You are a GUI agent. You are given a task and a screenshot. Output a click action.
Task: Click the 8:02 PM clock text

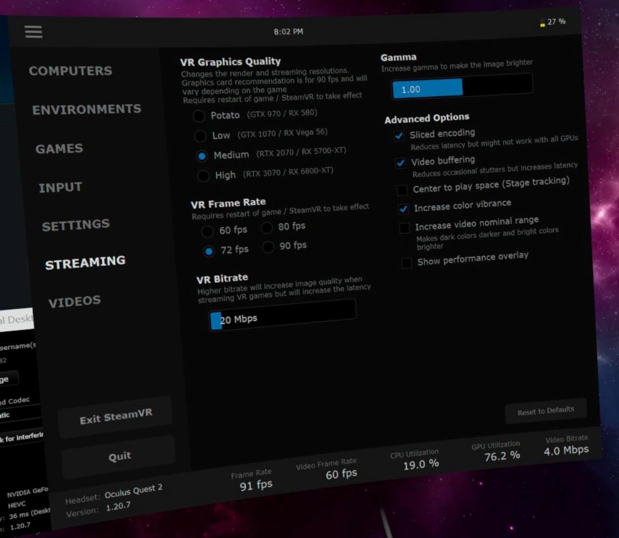[x=288, y=32]
